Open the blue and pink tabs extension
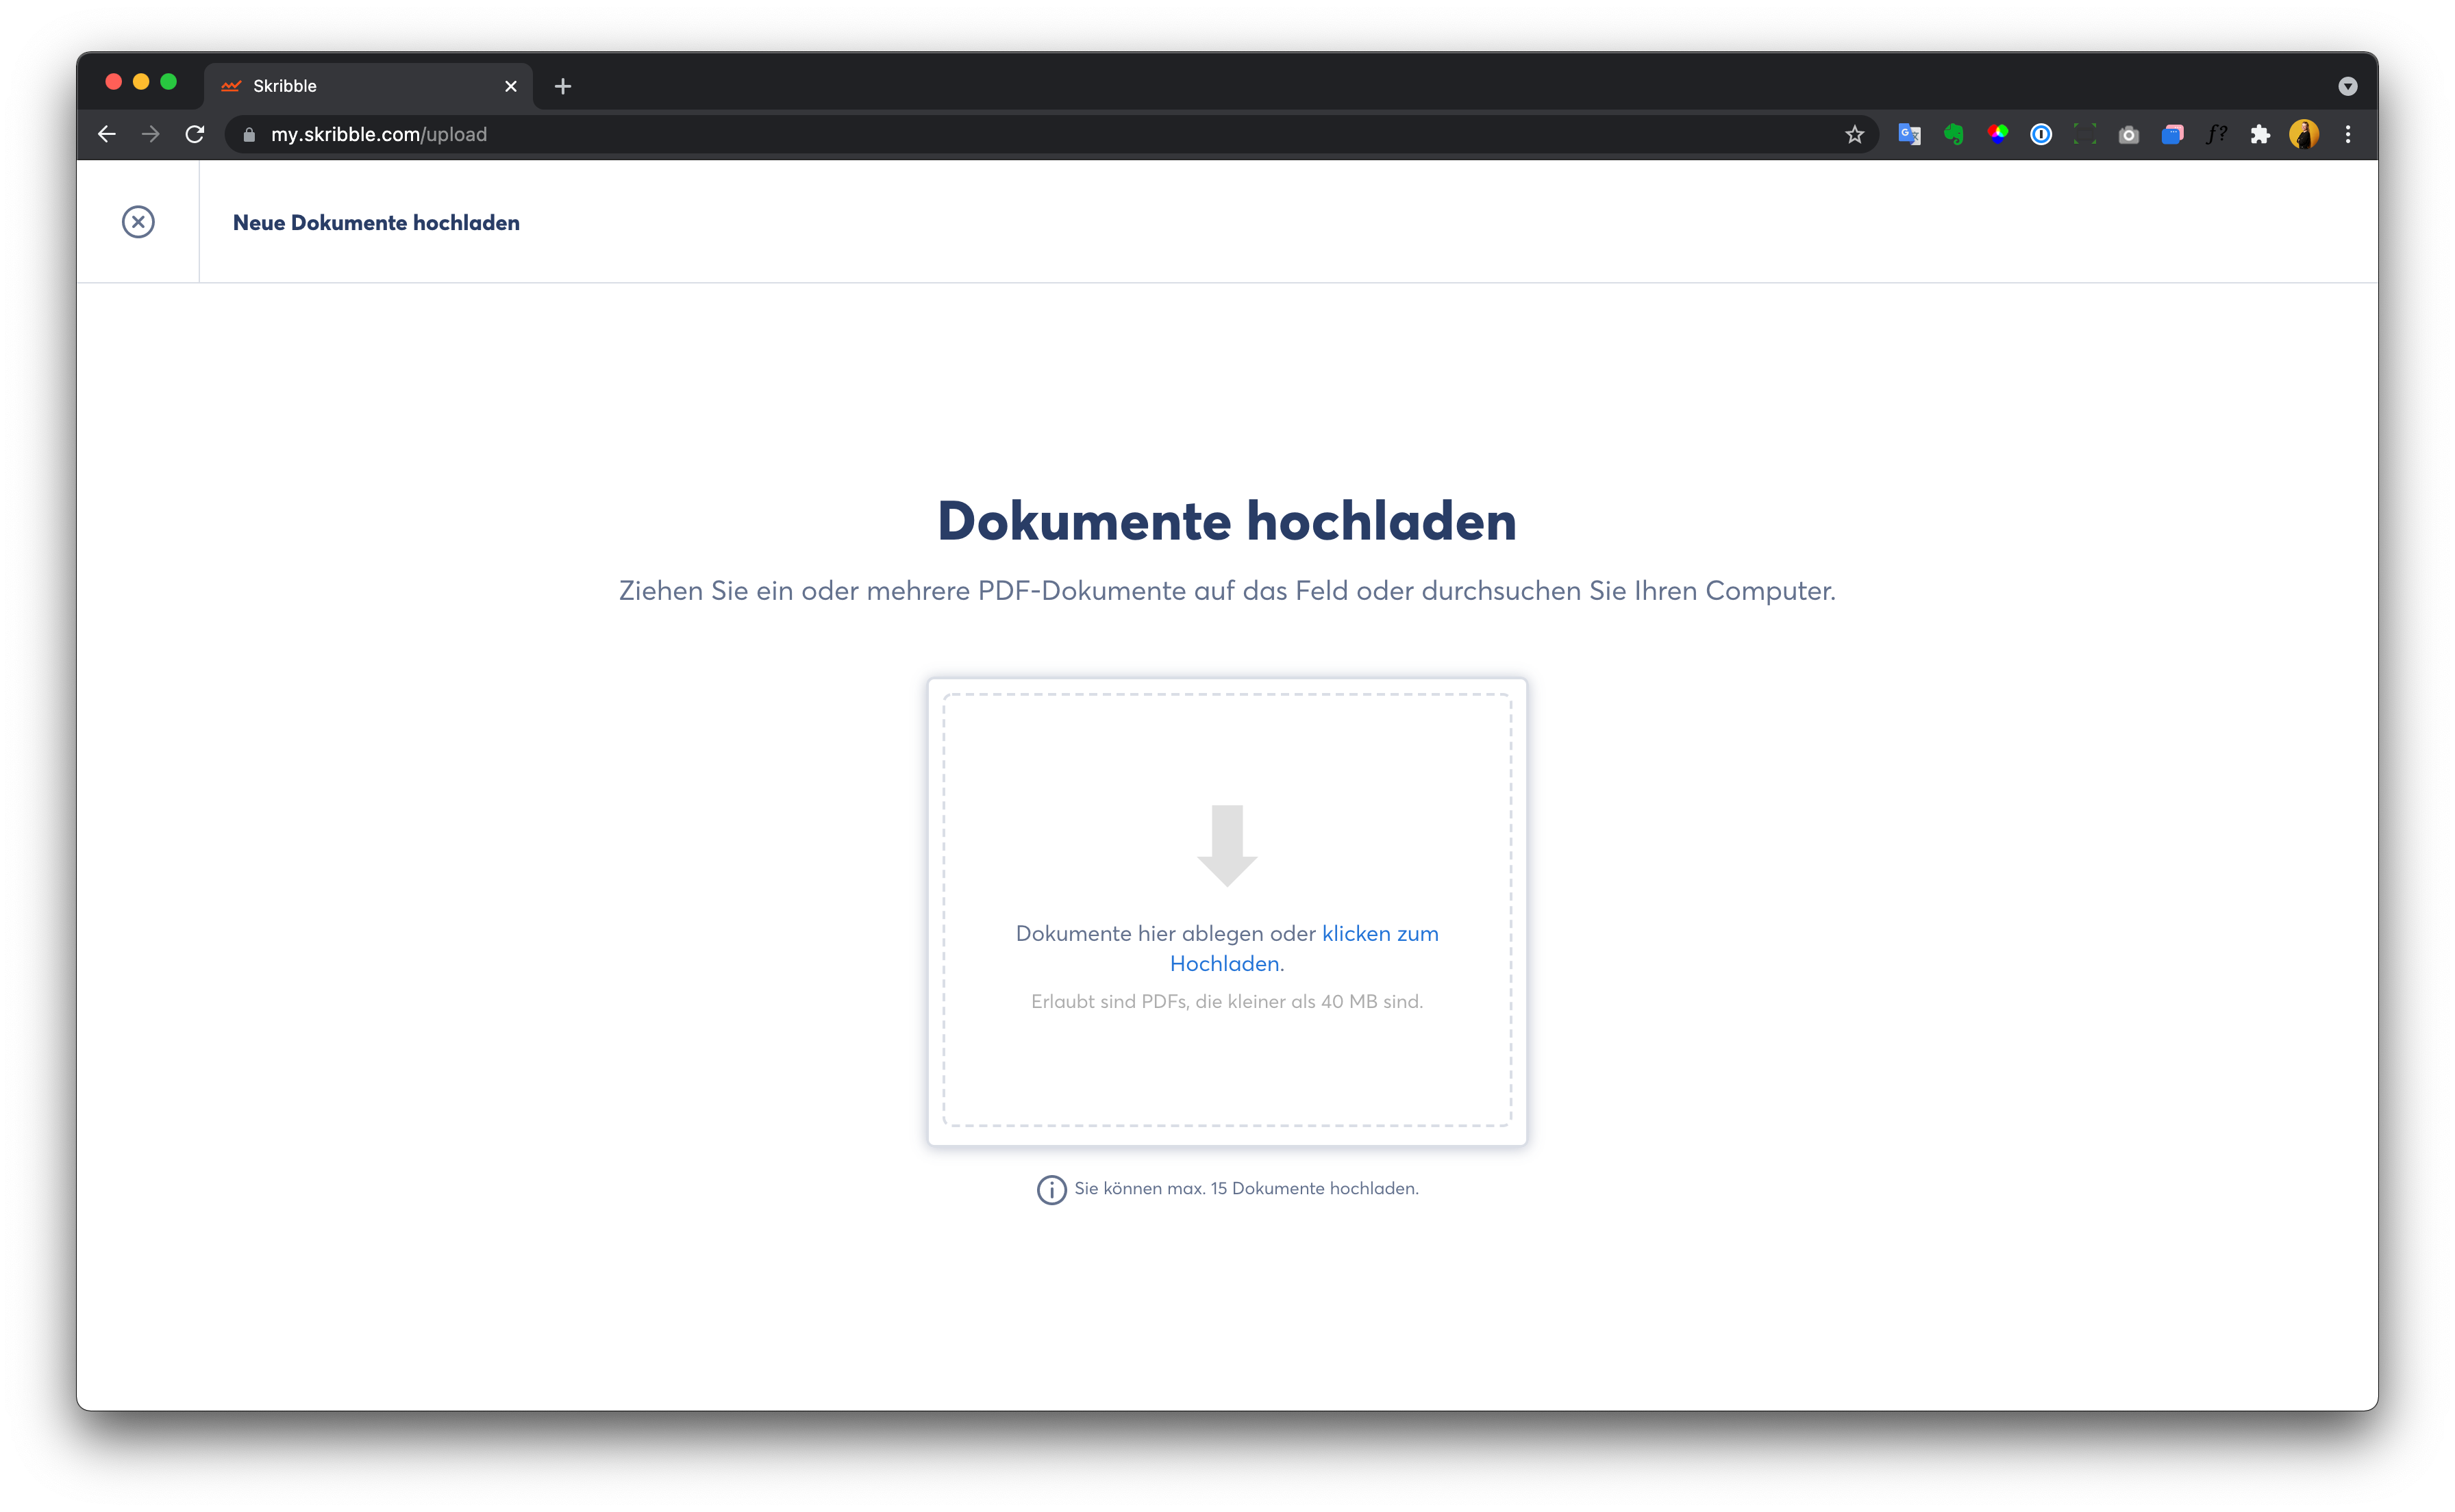 (x=2172, y=135)
